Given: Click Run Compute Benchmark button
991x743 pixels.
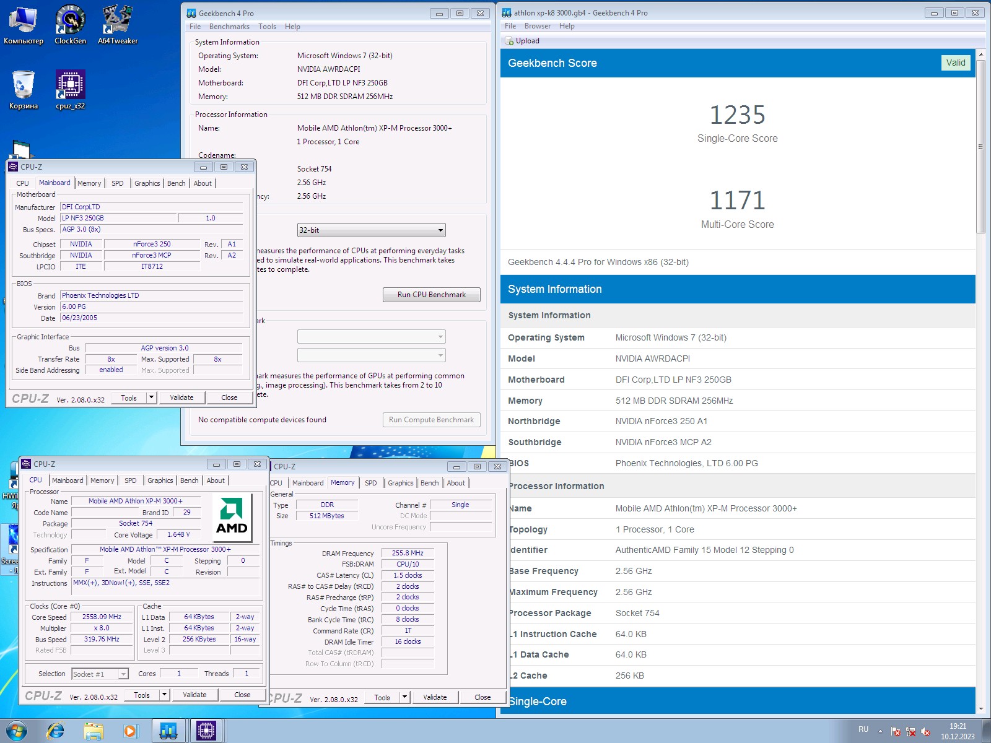Looking at the screenshot, I should pos(432,420).
